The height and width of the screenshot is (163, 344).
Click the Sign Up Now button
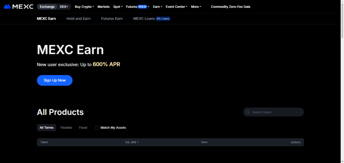pyautogui.click(x=55, y=80)
